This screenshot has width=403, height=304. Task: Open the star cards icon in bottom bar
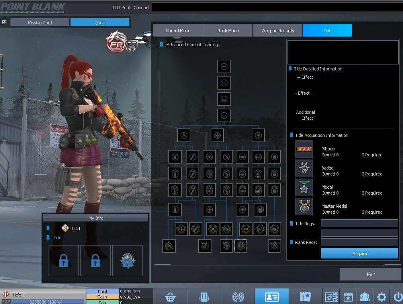point(305,297)
